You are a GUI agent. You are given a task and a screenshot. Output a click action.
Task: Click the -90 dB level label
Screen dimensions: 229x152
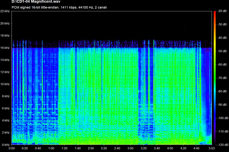[222, 104]
